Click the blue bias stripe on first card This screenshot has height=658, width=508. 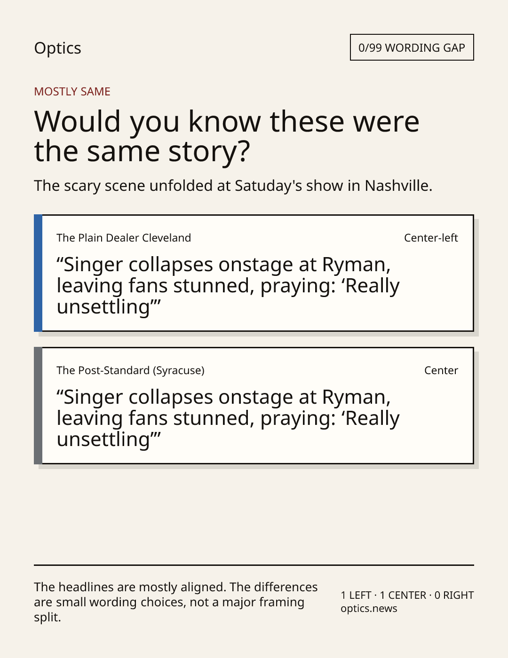pos(38,273)
